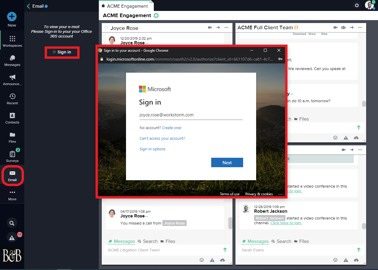The width and height of the screenshot is (378, 270).
Task: Open the Announcements megaphone icon
Action: (x=12, y=77)
